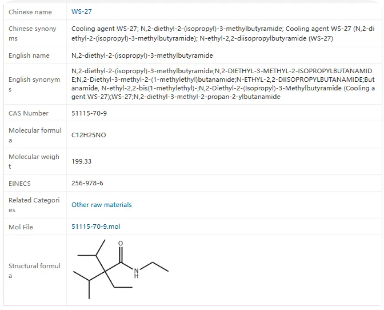
Task: Click the Molecular weight row label
Action: click(x=34, y=161)
